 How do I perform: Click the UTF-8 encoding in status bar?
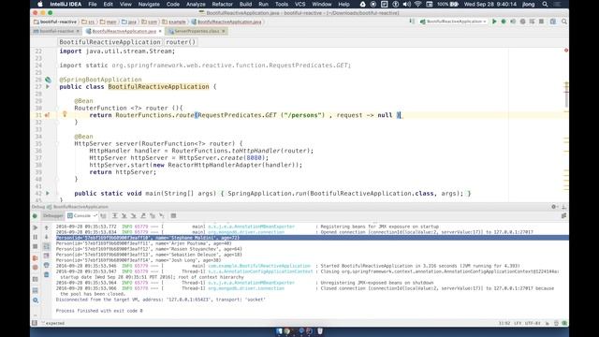(533, 323)
